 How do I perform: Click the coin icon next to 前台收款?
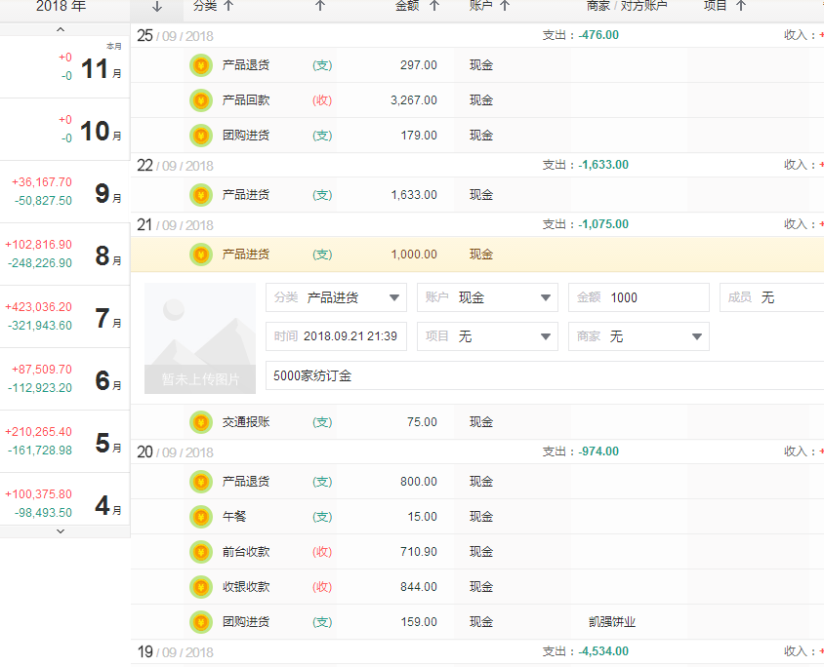point(201,552)
